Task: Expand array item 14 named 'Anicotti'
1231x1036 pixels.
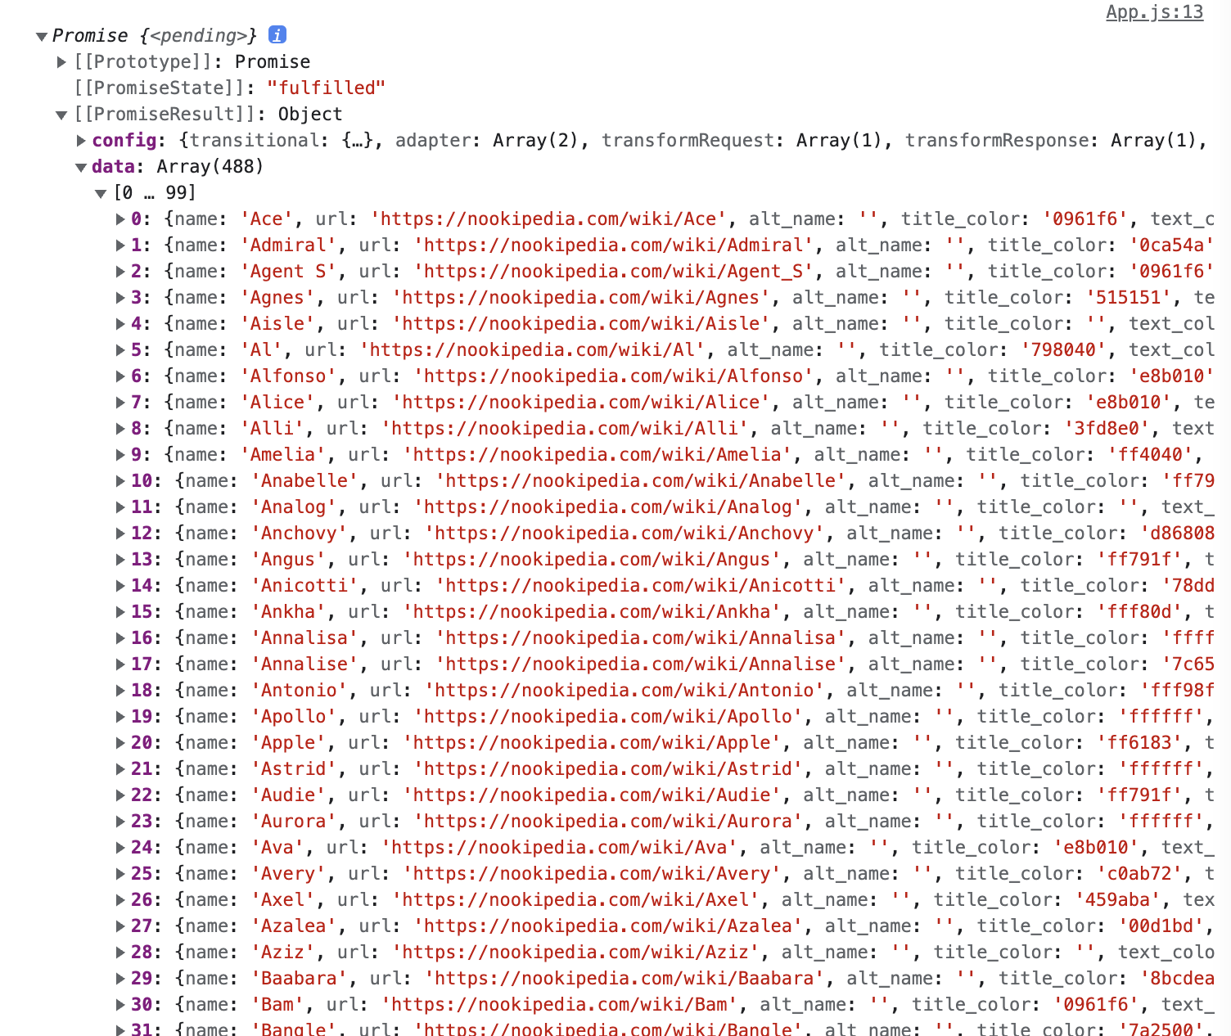Action: pos(120,586)
